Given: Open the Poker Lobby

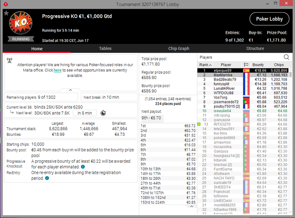Looking at the screenshot, I should click(269, 19).
